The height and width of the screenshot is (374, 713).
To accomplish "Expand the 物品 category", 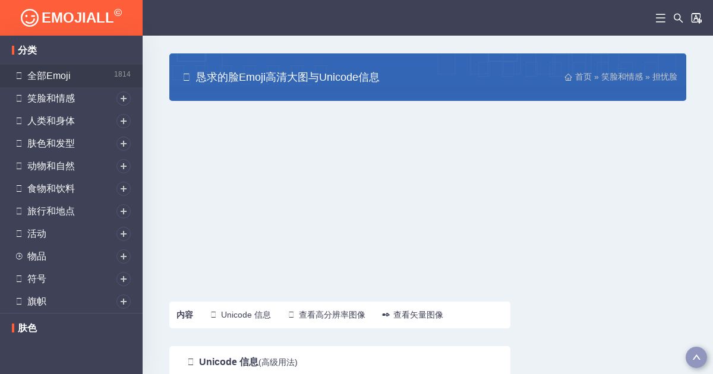I will click(x=124, y=256).
